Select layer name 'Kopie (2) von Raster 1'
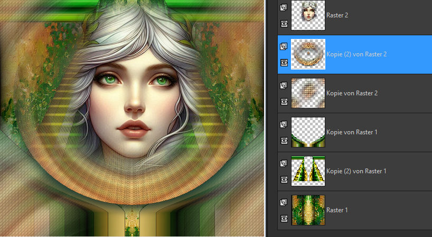Viewport: 432px width, 237px height. coord(356,171)
